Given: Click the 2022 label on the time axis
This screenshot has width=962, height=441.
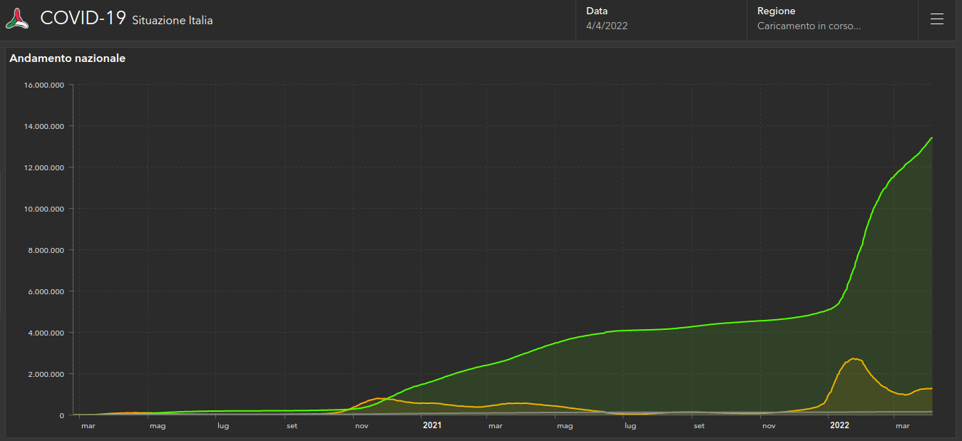Looking at the screenshot, I should [839, 426].
